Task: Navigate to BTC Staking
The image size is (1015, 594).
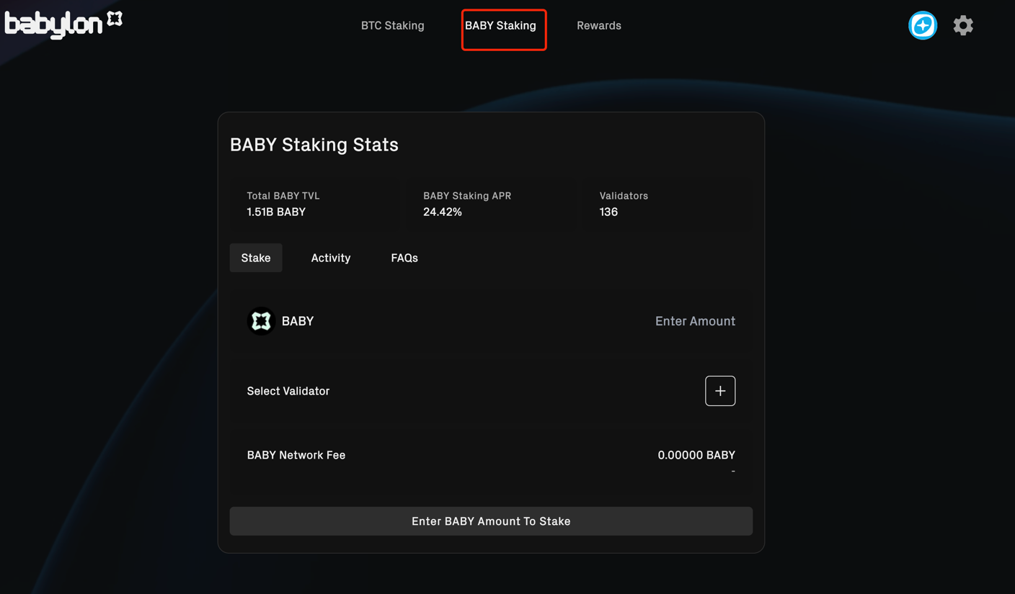Action: pyautogui.click(x=392, y=25)
